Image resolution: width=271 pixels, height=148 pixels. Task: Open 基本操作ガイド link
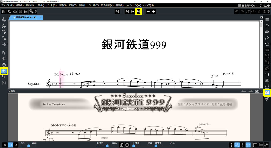248,5
